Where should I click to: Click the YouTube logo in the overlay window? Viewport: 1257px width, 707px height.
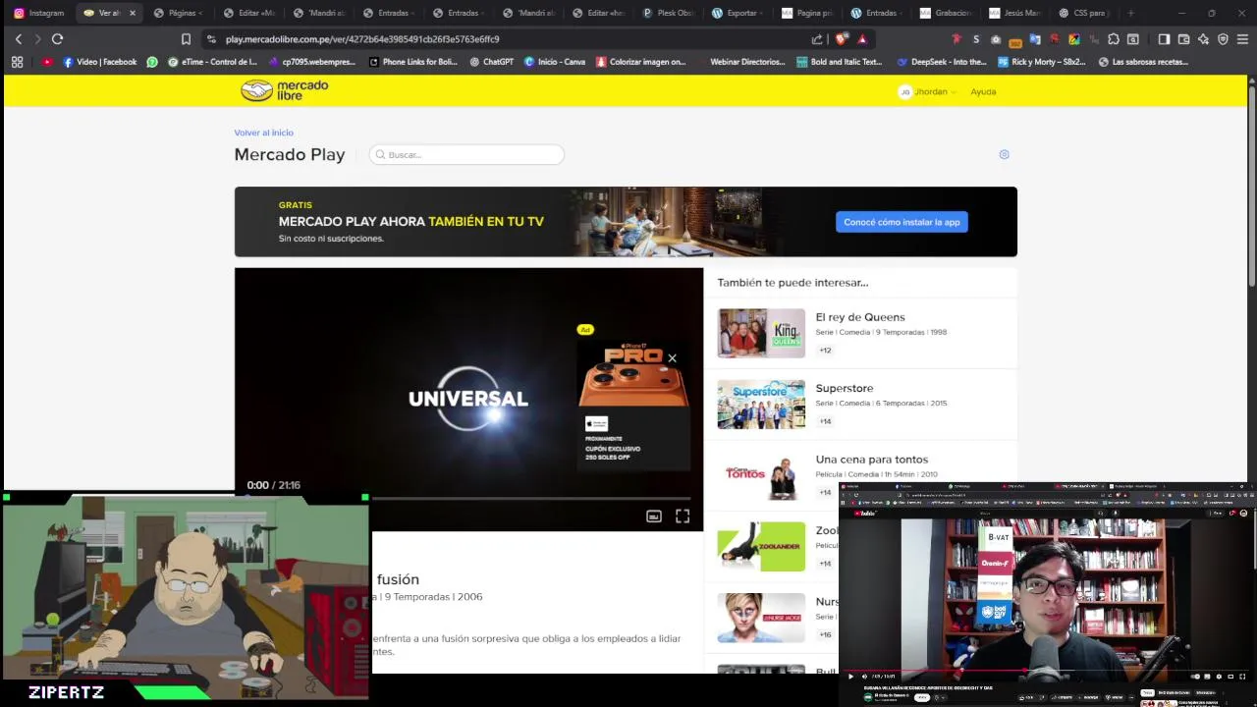(x=865, y=513)
